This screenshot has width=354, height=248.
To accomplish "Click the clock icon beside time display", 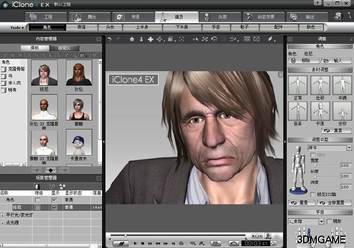I will point(274,243).
